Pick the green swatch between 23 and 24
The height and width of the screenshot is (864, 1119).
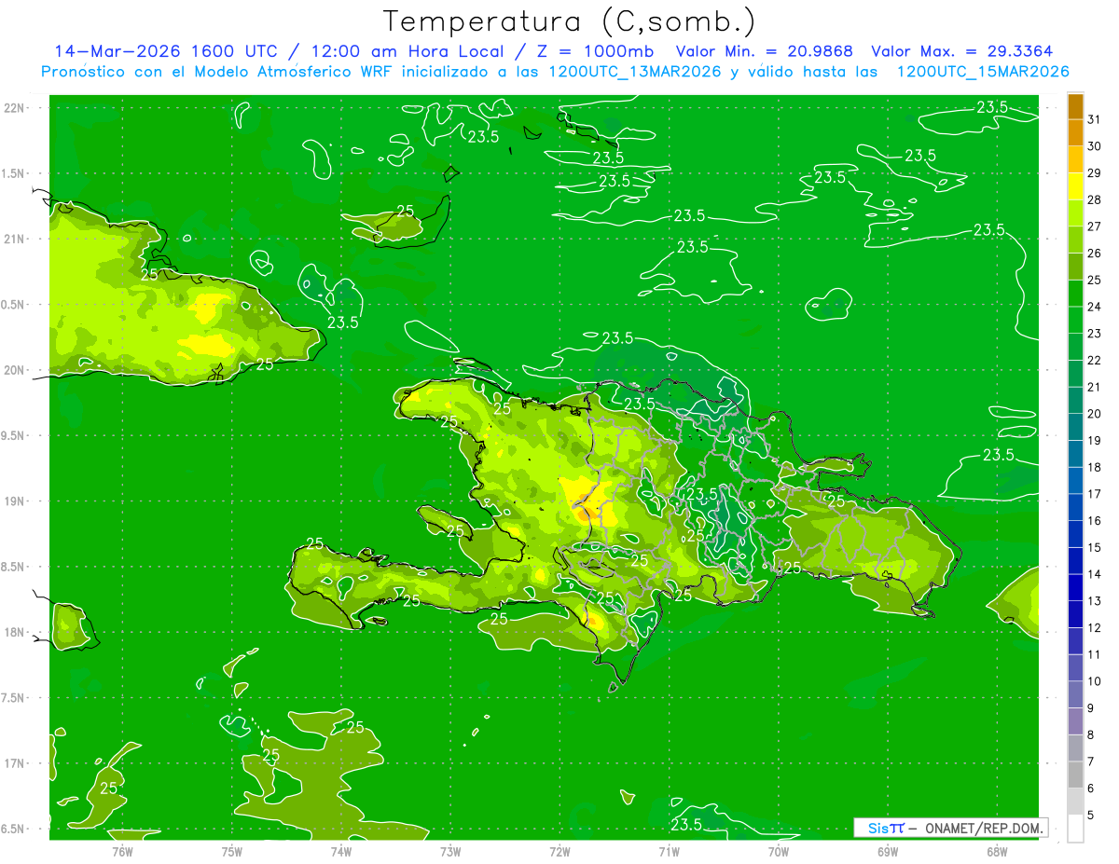click(1075, 320)
